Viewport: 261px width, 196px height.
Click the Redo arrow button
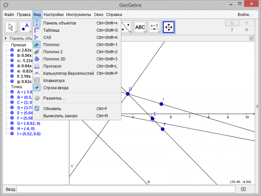coord(247,23)
